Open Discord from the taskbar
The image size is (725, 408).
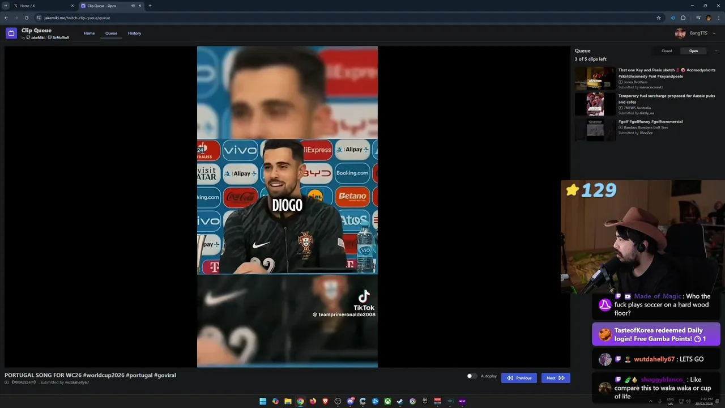350,401
